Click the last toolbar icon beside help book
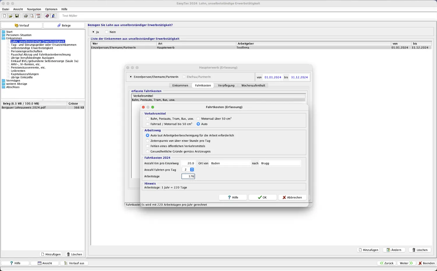The image size is (437, 271). 54,16
